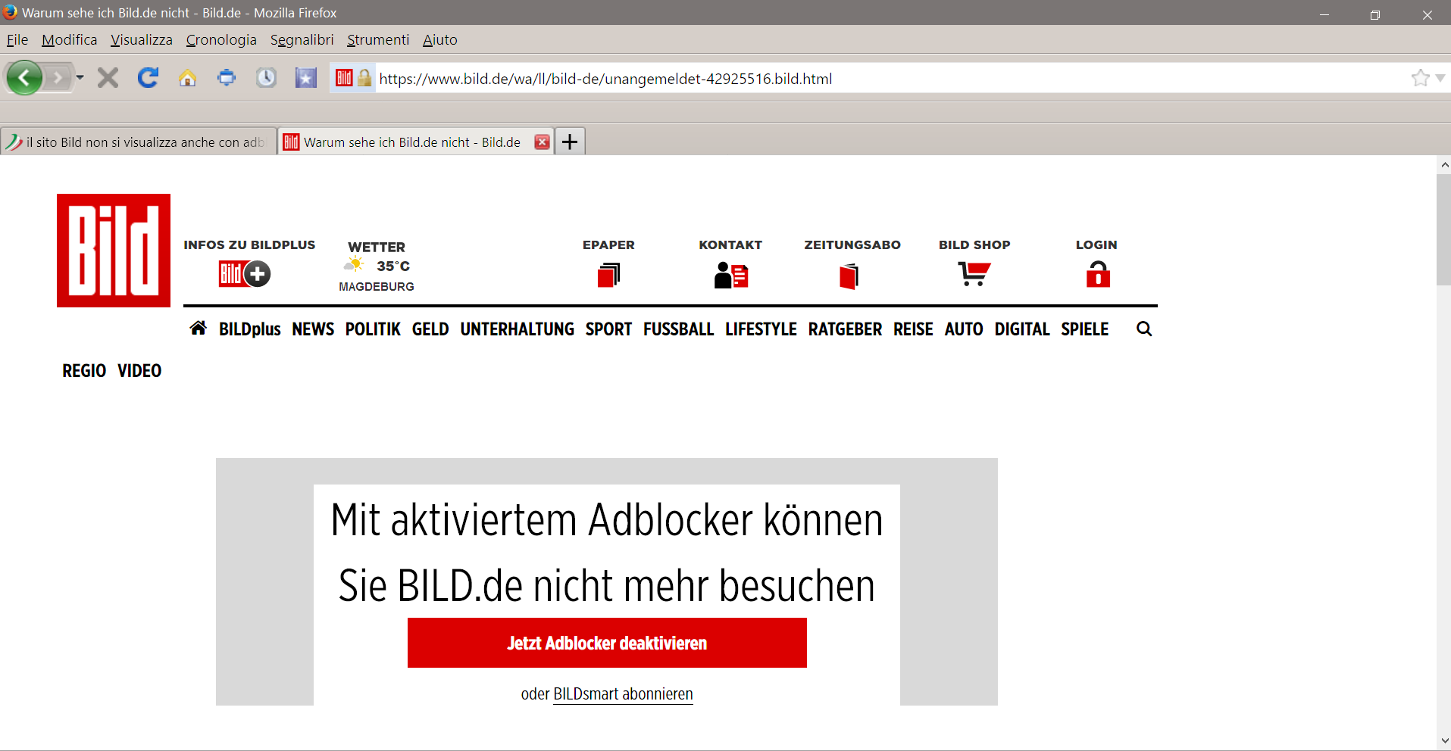Open the EPAPER pages icon

pos(608,275)
